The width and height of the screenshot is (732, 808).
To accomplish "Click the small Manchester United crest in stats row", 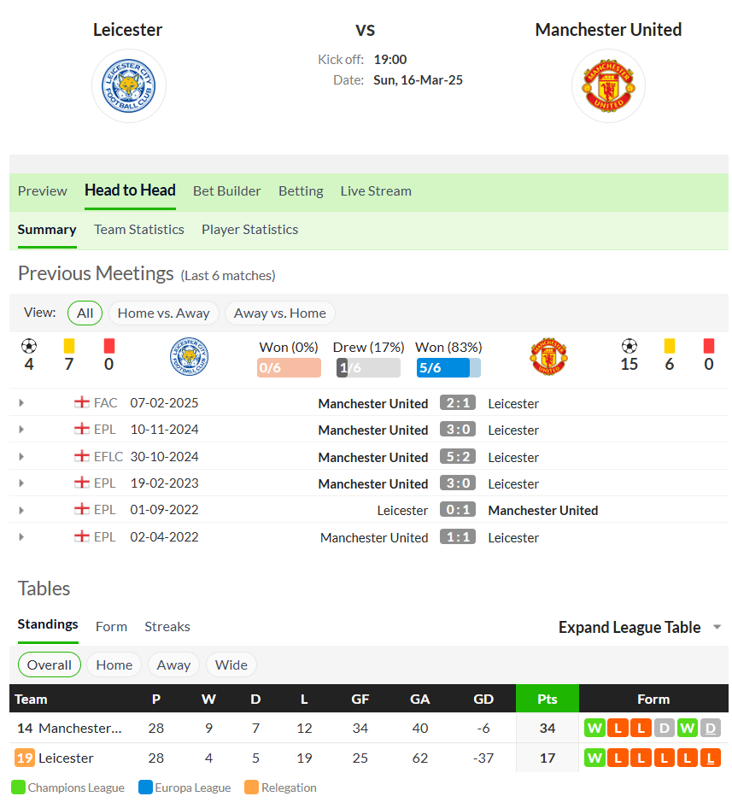I will (548, 356).
